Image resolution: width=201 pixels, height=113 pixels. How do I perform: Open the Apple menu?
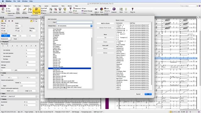tap(3, 1)
